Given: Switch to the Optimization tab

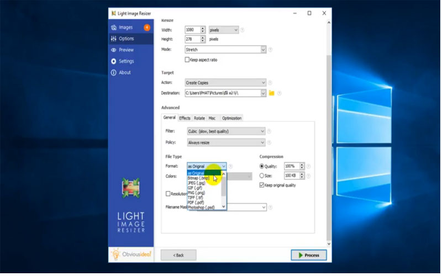Looking at the screenshot, I should pos(231,118).
